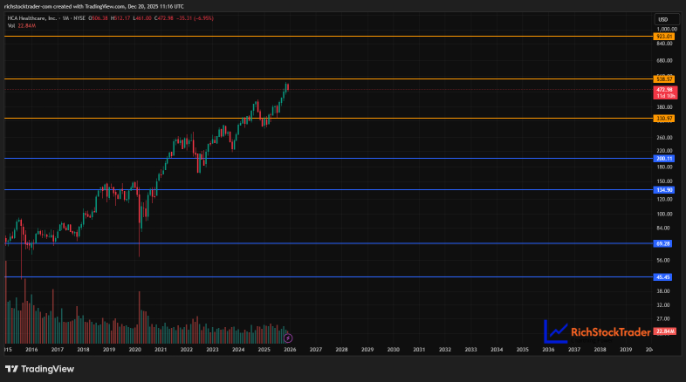The height and width of the screenshot is (382, 686).
Task: Click the 2023 label on time axis
Action: tap(212, 350)
